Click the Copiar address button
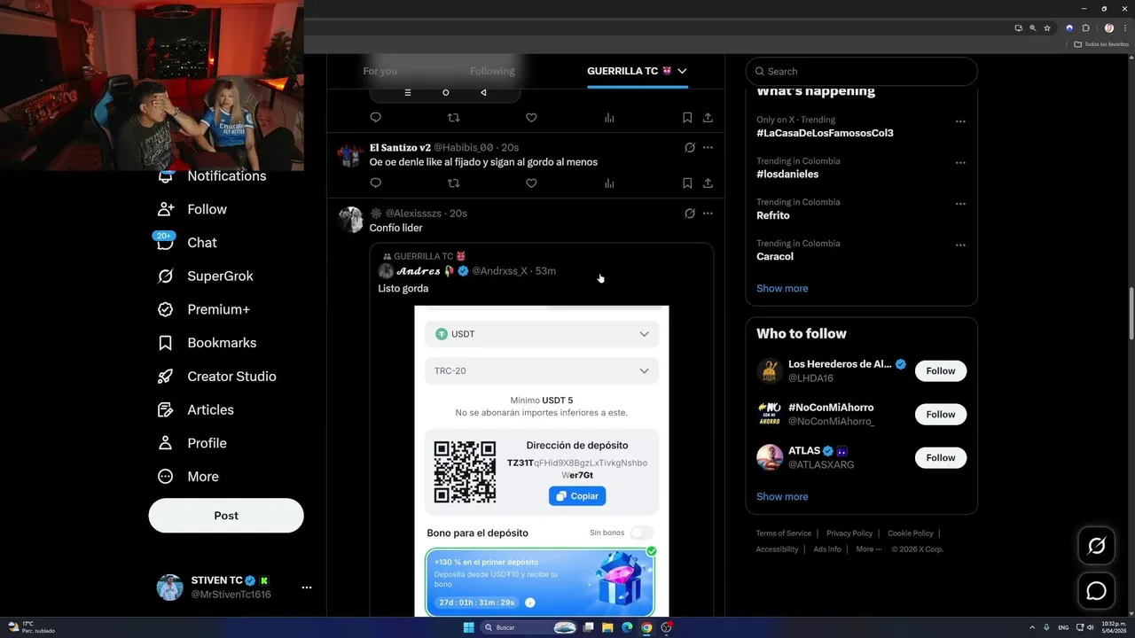The image size is (1135, 638). 577,496
